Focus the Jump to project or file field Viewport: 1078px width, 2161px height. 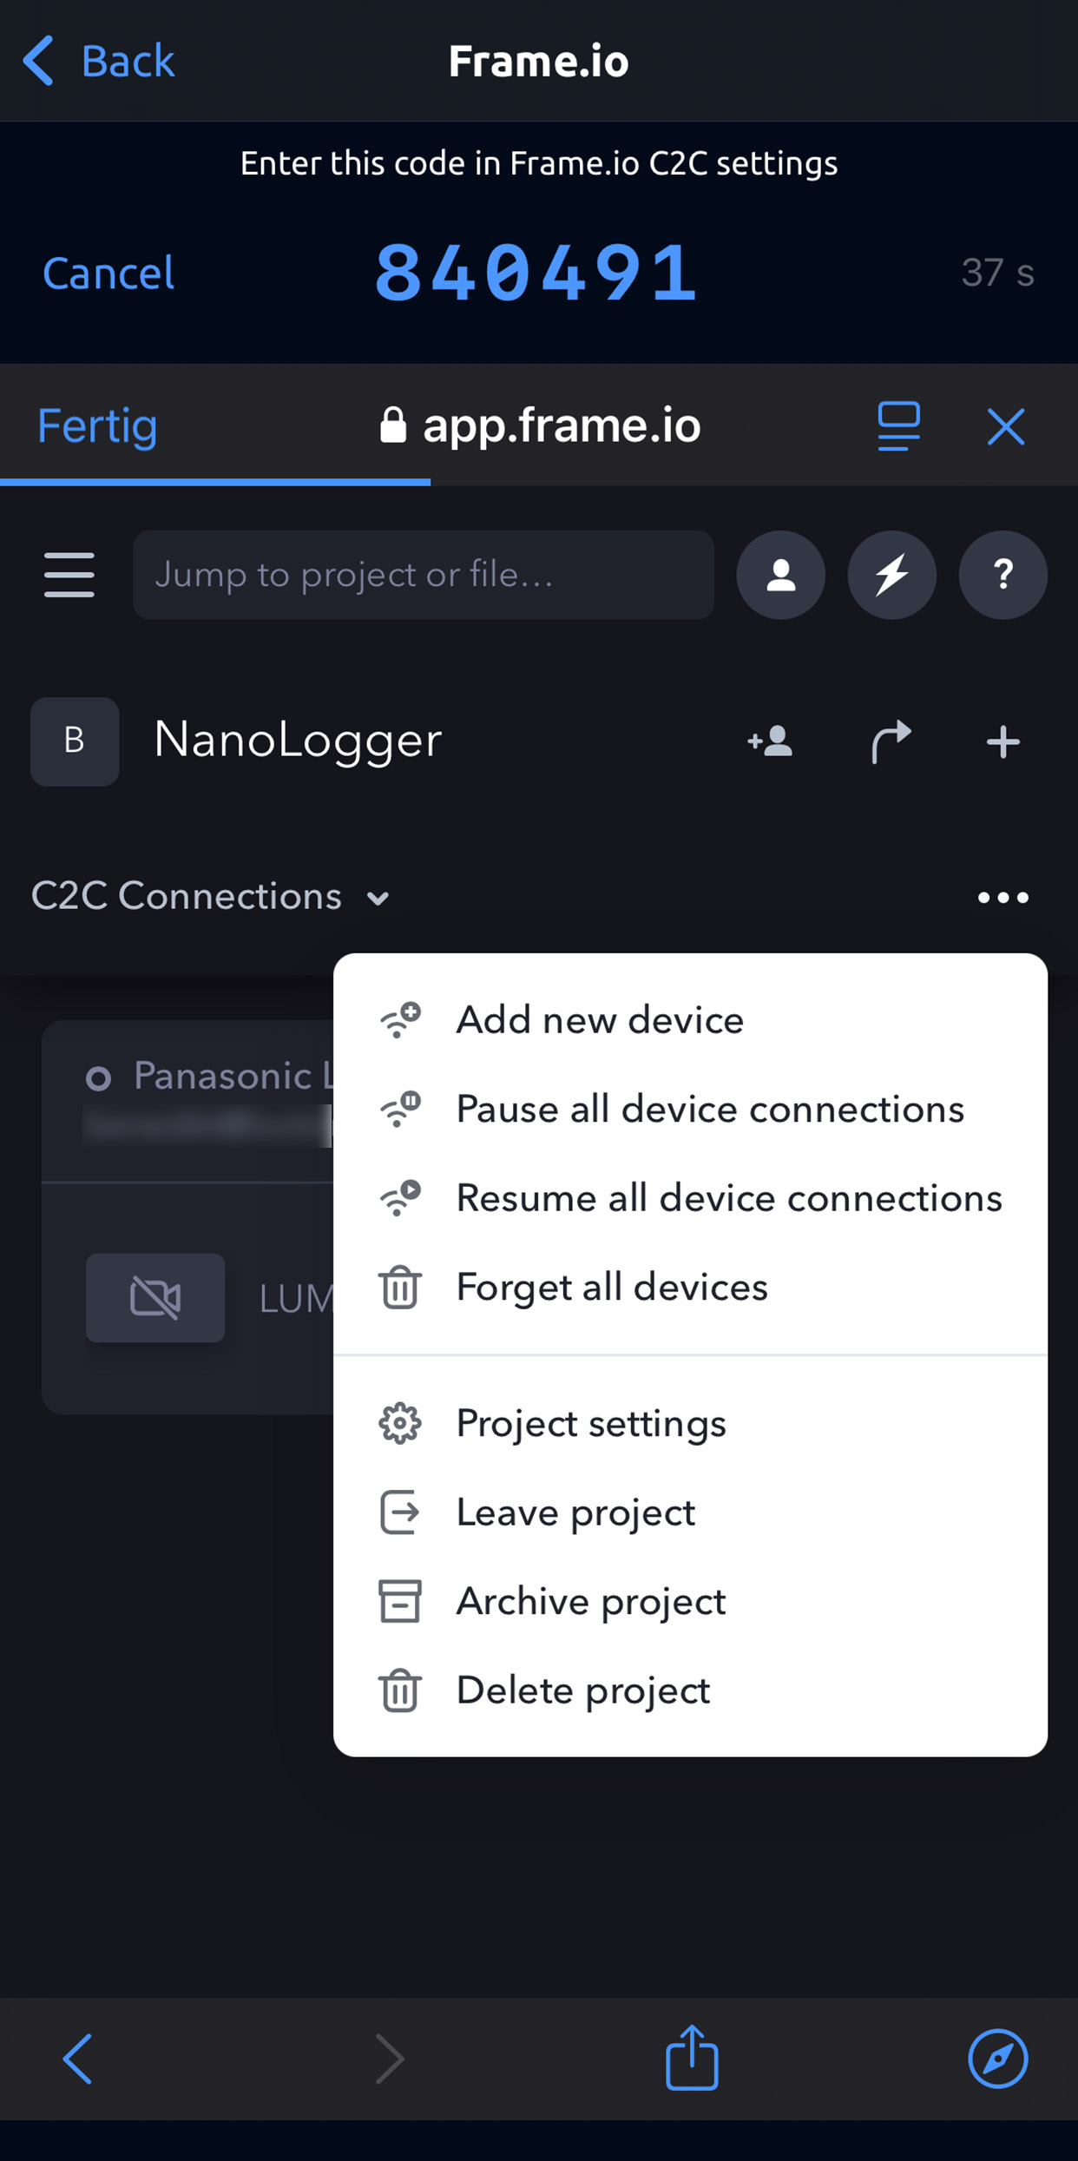(x=424, y=575)
